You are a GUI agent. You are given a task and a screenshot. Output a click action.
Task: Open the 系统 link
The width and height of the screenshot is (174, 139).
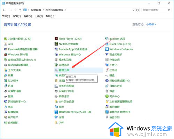[11, 107]
